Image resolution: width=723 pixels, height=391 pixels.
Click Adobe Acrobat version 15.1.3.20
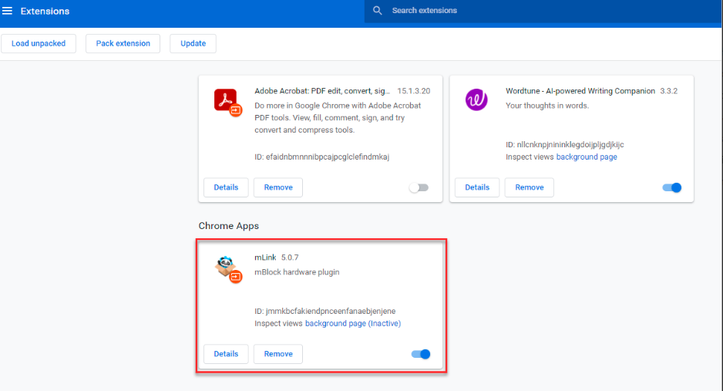click(x=414, y=91)
